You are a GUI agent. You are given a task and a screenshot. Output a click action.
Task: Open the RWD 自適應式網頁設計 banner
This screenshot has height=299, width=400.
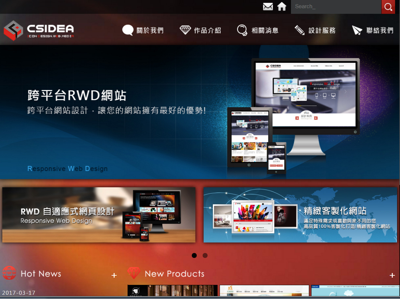(x=99, y=215)
